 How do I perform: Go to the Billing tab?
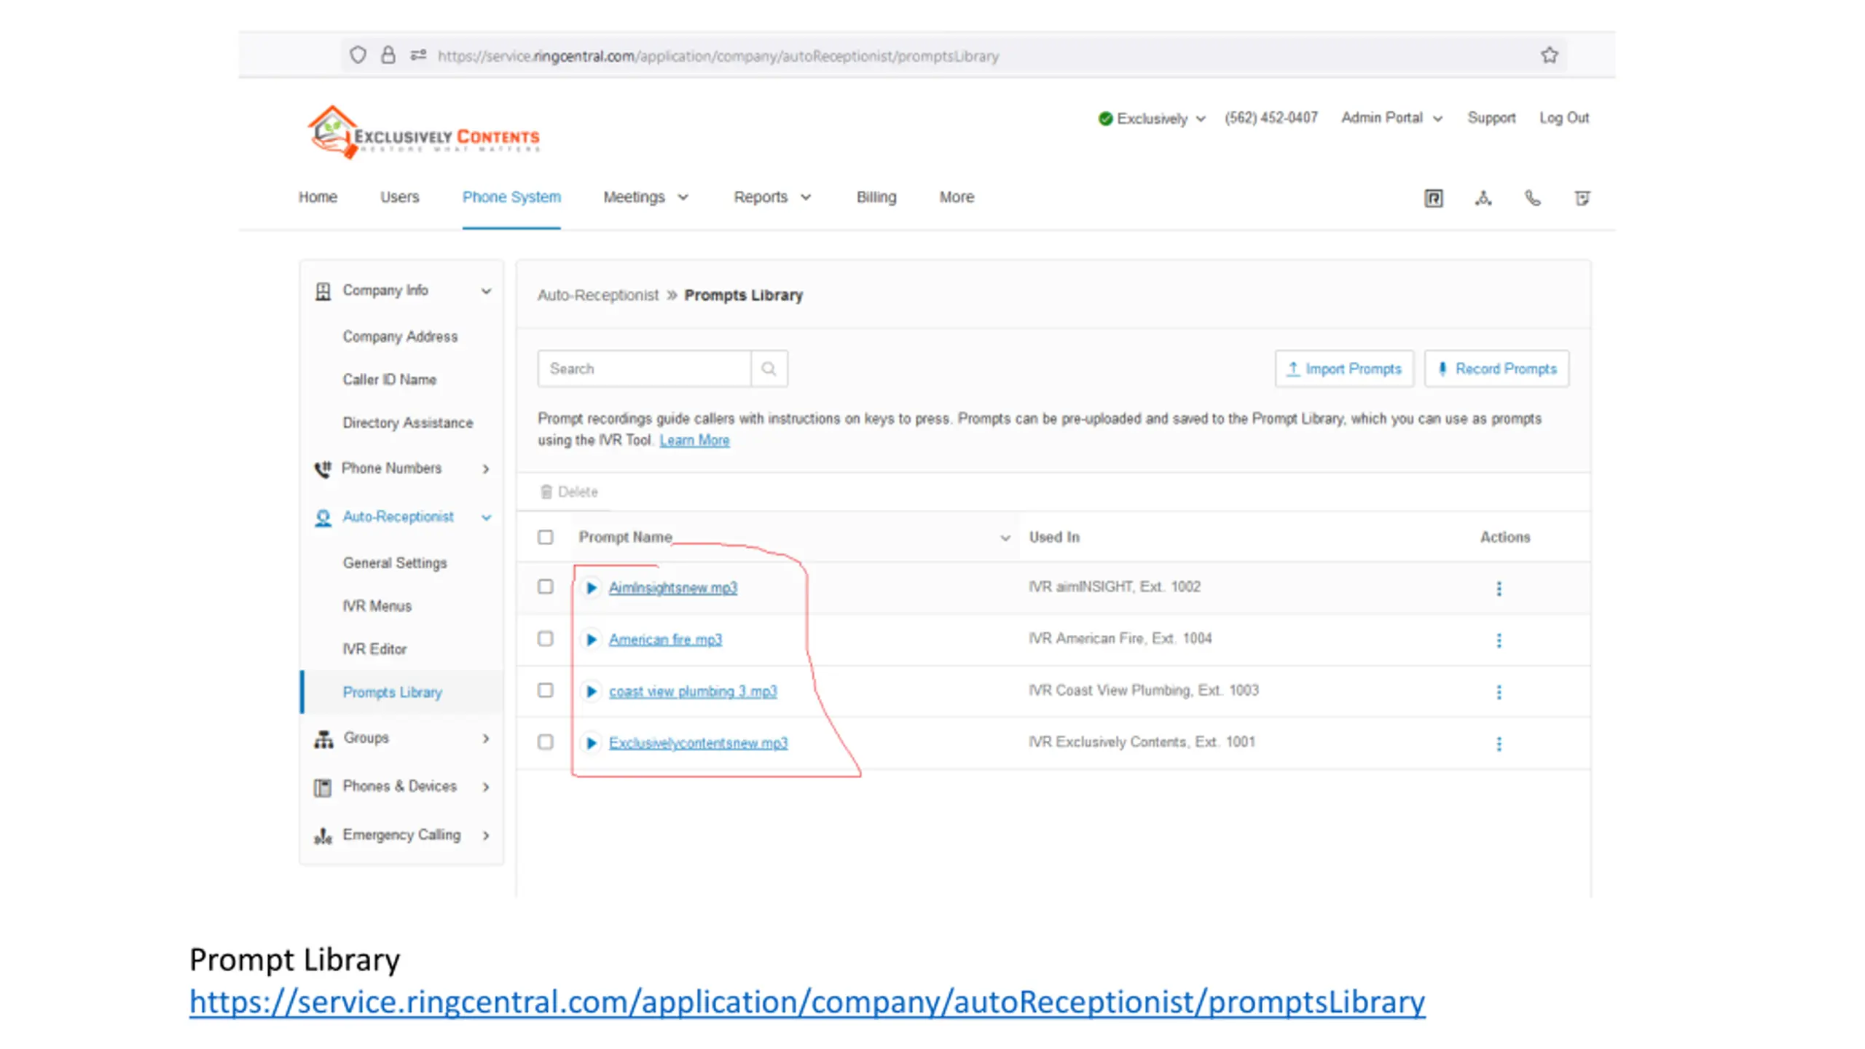(876, 197)
